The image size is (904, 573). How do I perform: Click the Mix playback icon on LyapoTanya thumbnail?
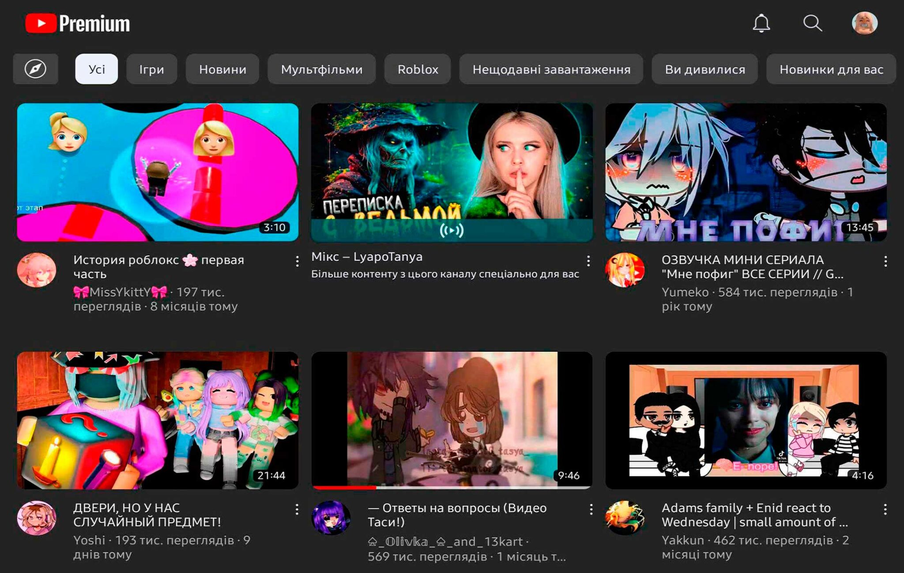[x=451, y=229]
